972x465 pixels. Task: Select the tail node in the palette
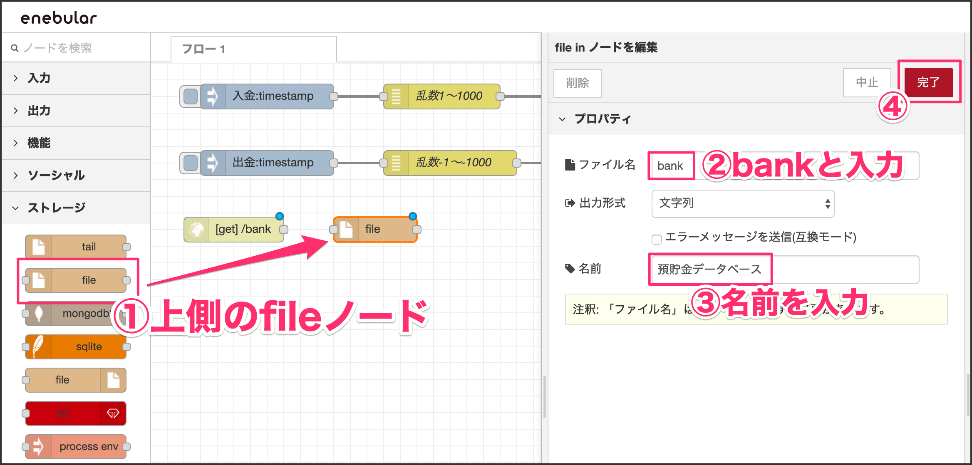click(x=76, y=247)
